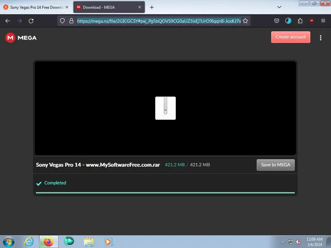This screenshot has height=248, width=331.
Task: Switch to Sony Vegas Pro 14 tab
Action: pos(36,7)
